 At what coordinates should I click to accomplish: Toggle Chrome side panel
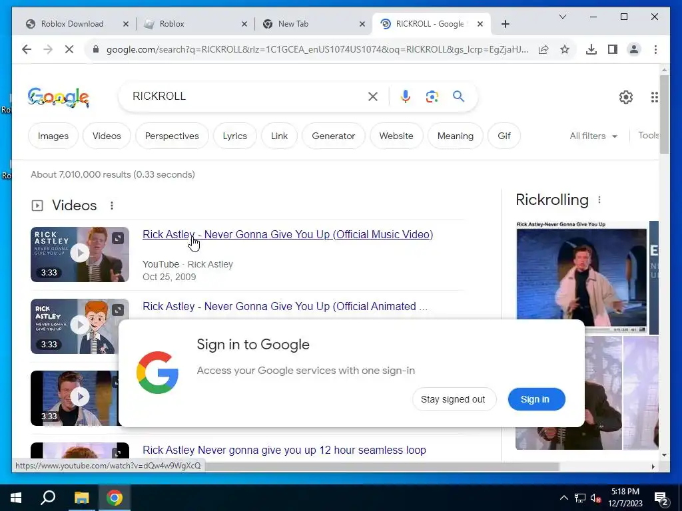pyautogui.click(x=613, y=49)
